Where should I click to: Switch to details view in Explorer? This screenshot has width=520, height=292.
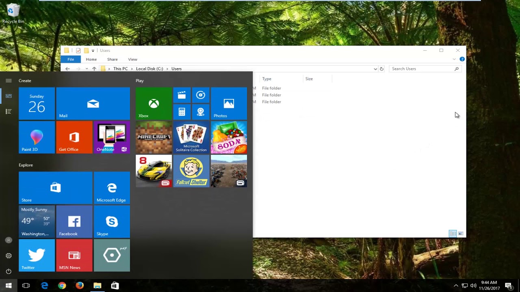click(x=453, y=234)
